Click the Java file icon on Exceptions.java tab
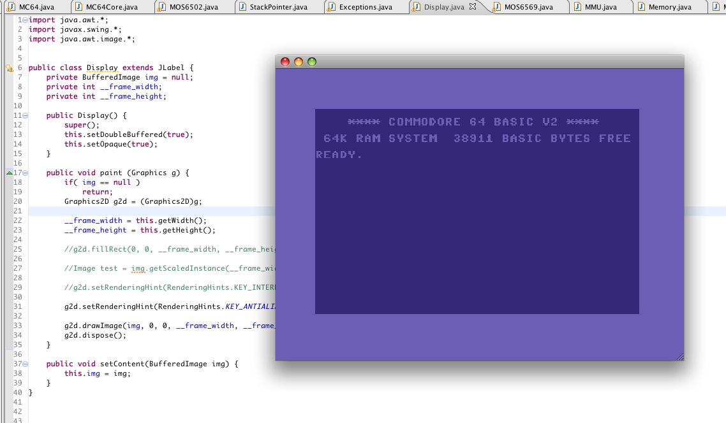 332,6
